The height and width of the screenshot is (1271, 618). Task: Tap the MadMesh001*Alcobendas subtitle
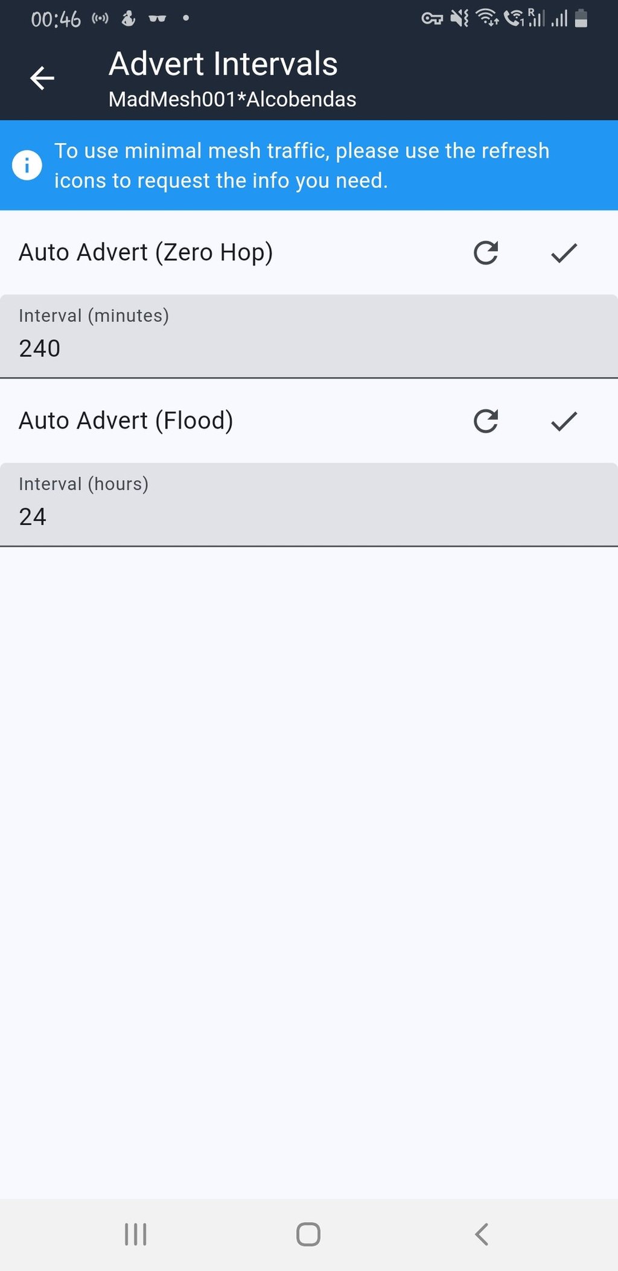click(x=232, y=100)
